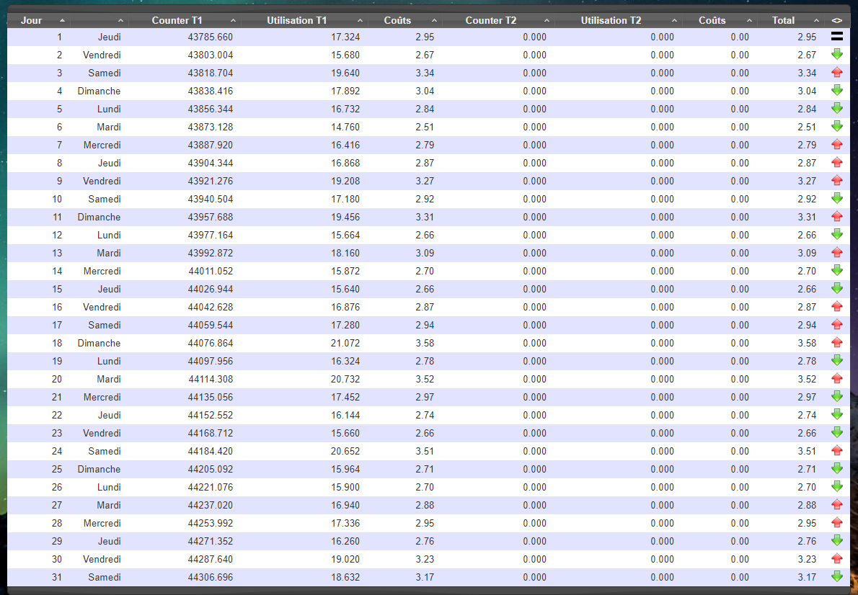Click red up arrow for day 30
Screen dimensions: 858x595
click(x=836, y=558)
